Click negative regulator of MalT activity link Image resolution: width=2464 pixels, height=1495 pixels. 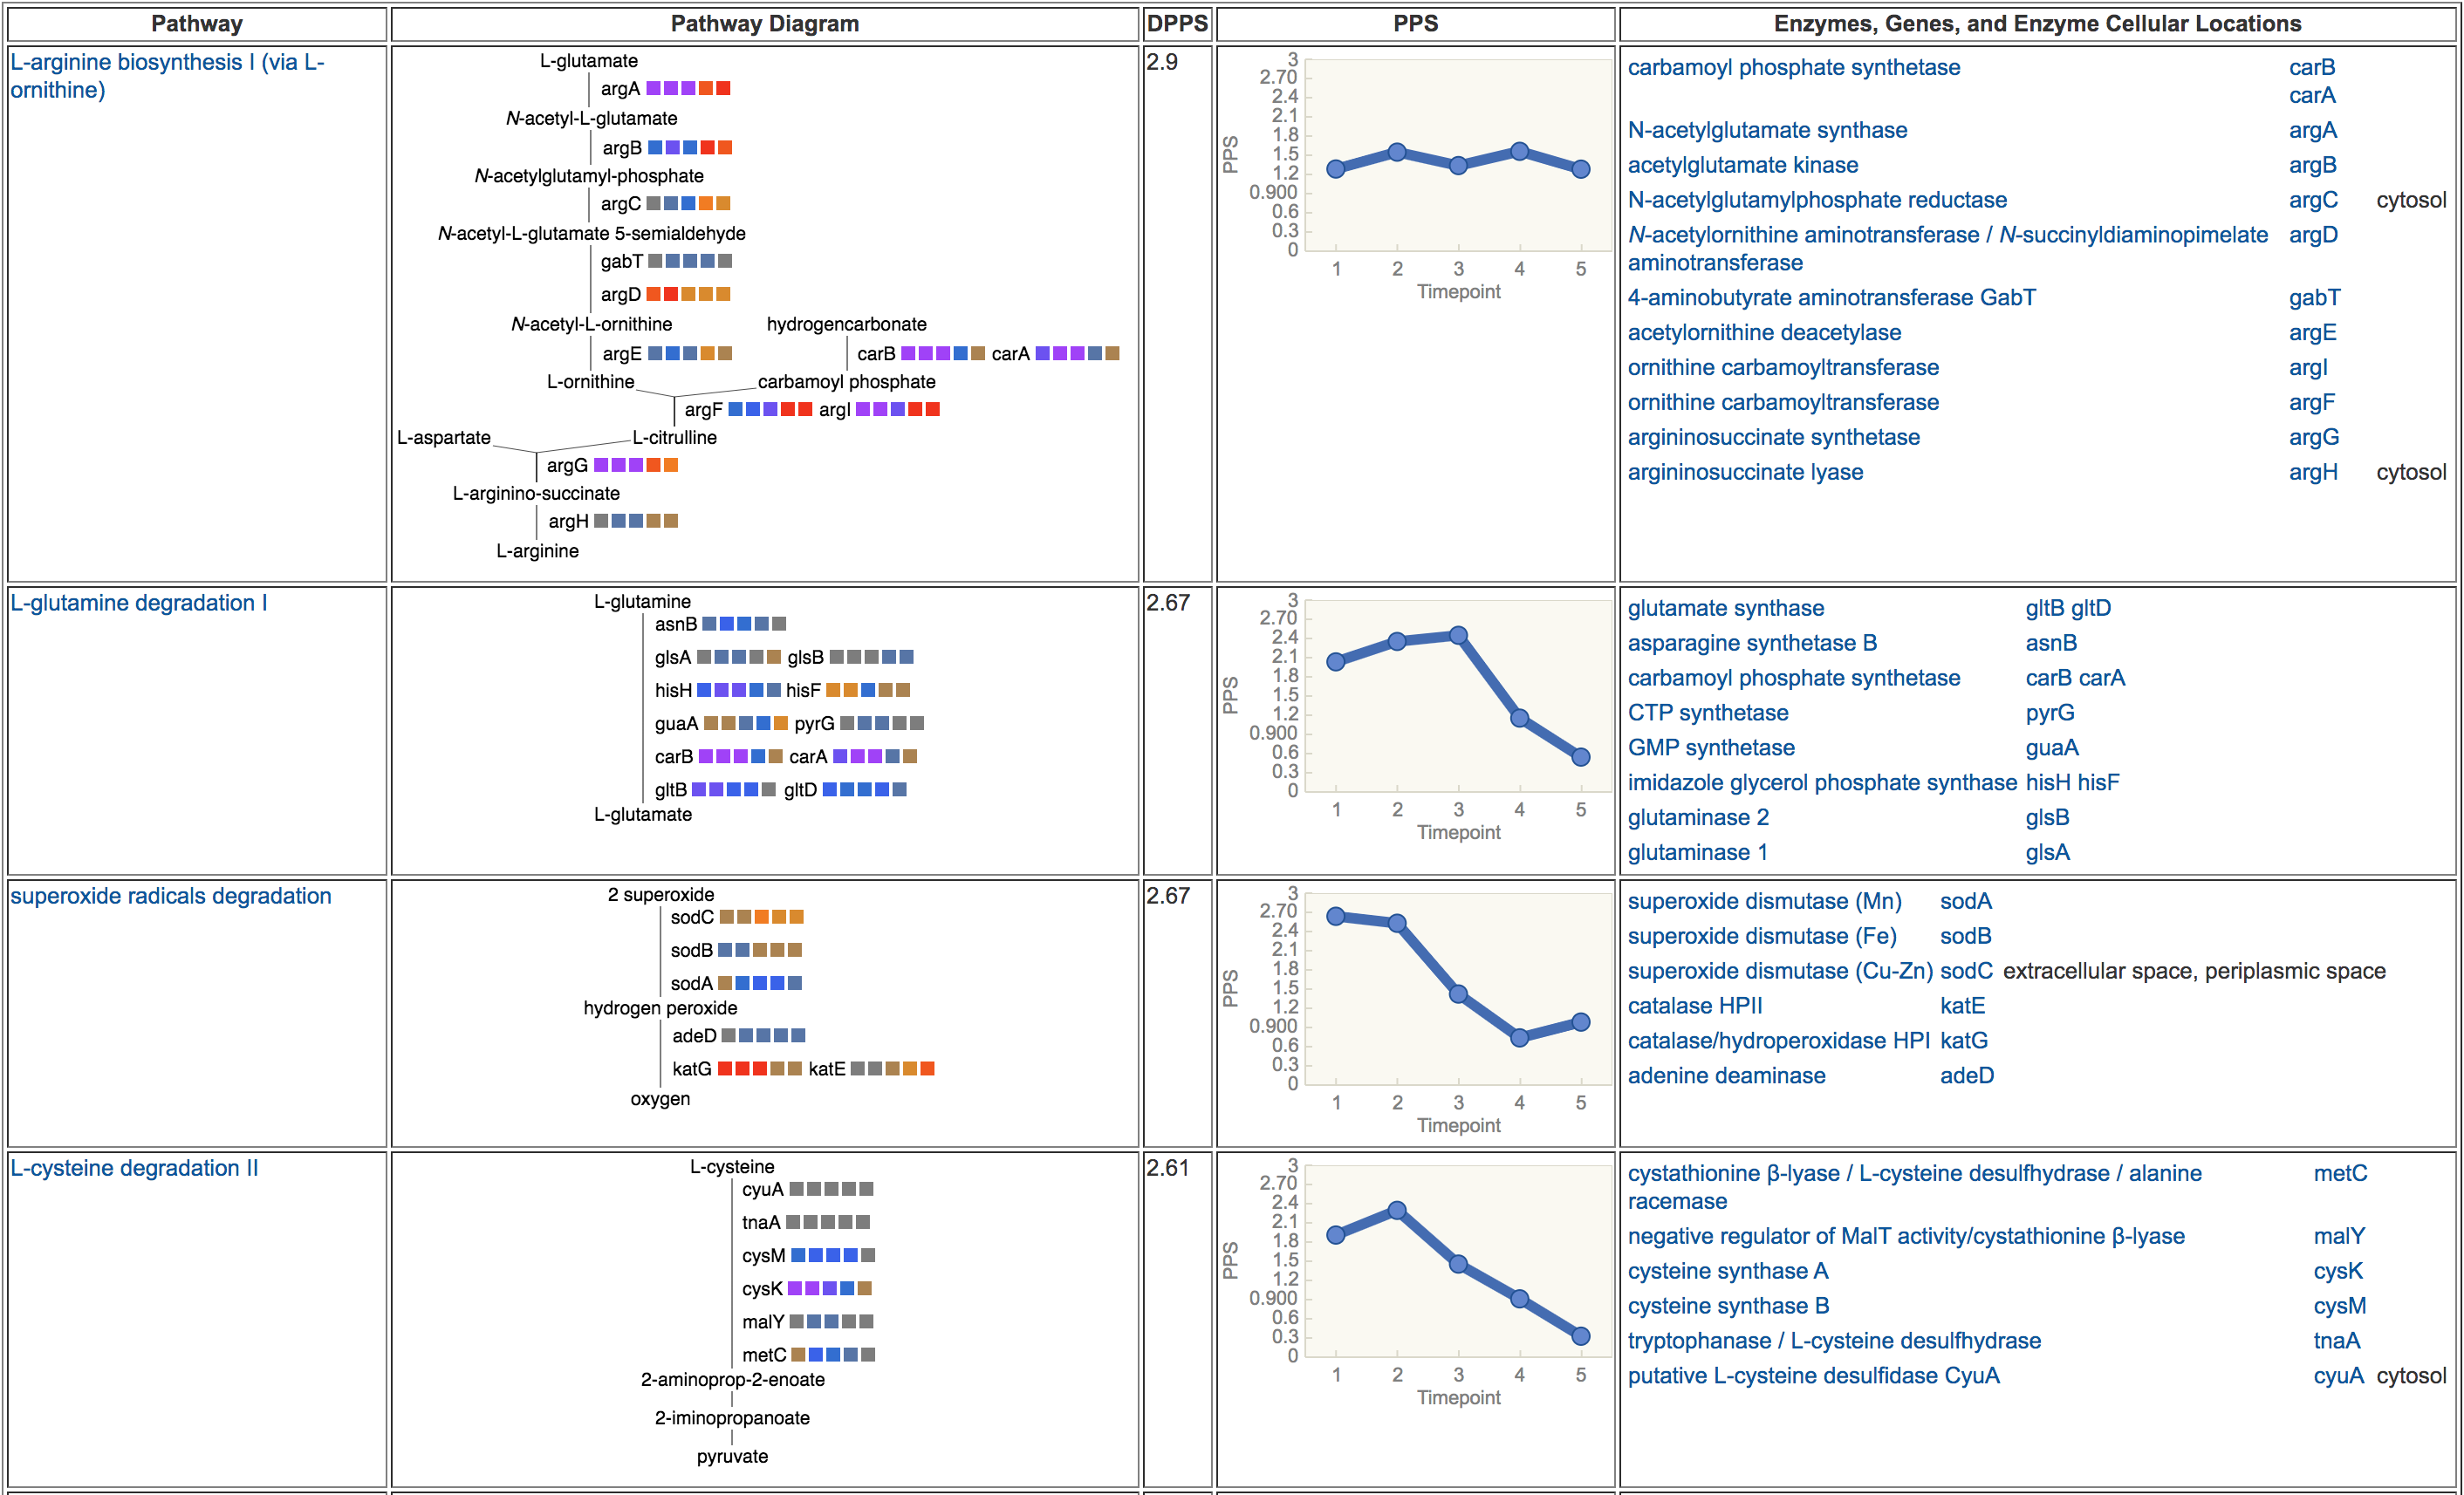point(1905,1236)
